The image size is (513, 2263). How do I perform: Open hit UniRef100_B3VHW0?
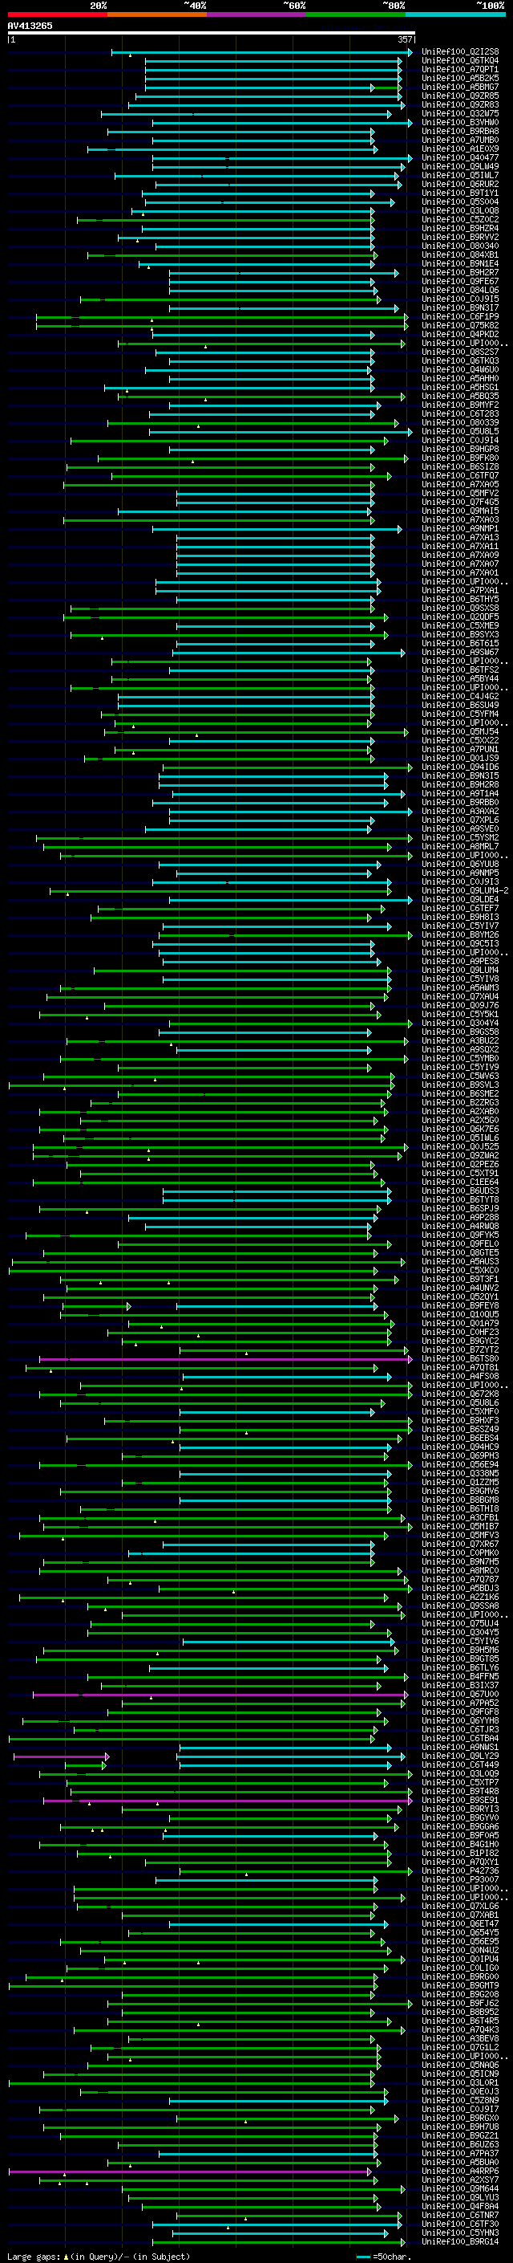[460, 123]
